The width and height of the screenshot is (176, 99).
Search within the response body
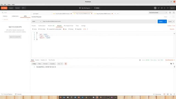174,64
